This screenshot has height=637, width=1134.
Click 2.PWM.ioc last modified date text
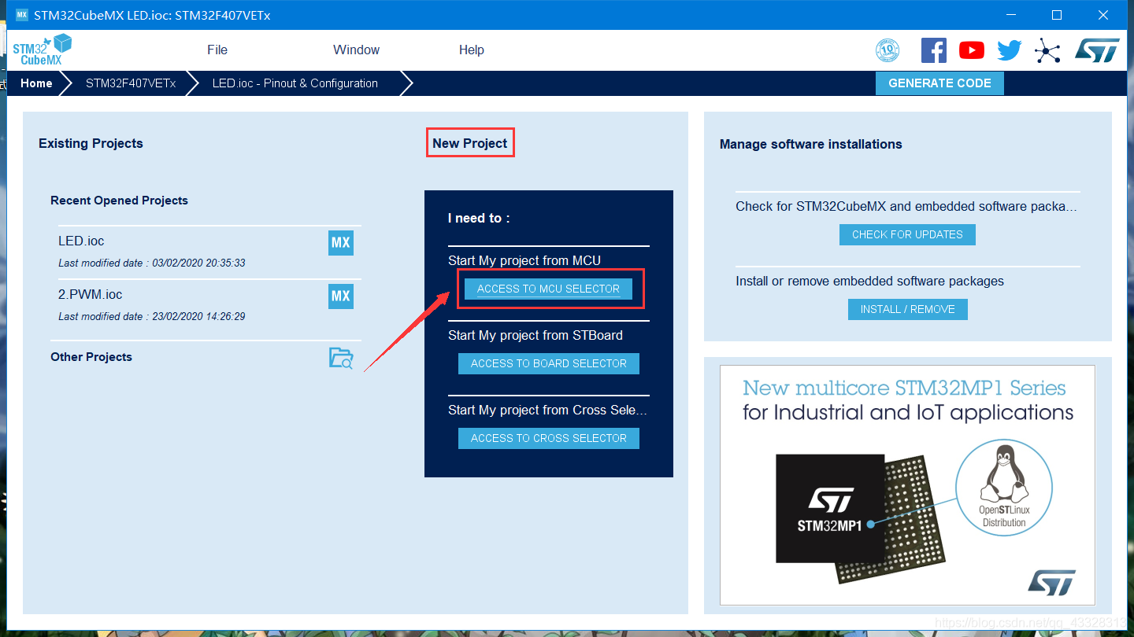152,316
